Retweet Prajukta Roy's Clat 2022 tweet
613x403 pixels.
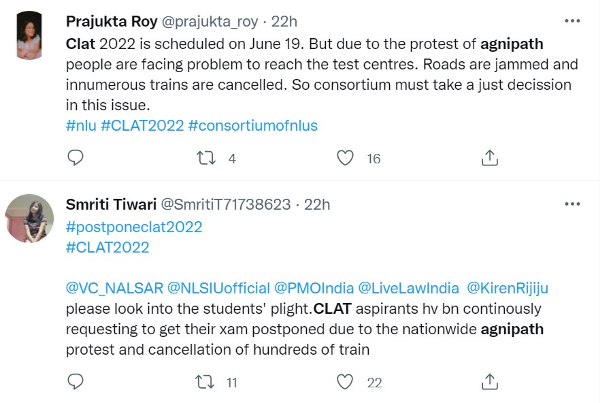(x=205, y=159)
